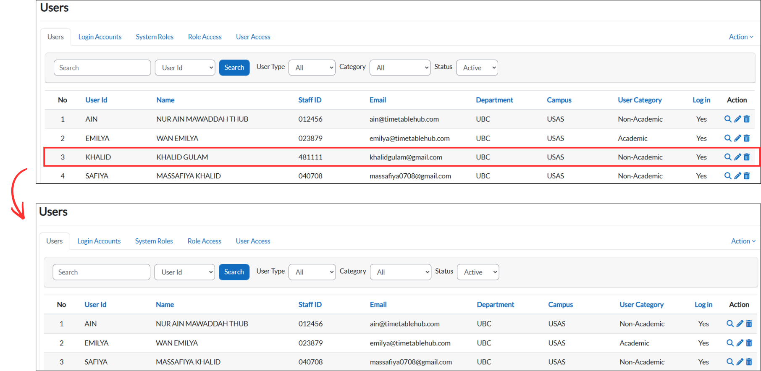
Task: Edit EMILYA user in upper panel
Action: click(x=737, y=138)
